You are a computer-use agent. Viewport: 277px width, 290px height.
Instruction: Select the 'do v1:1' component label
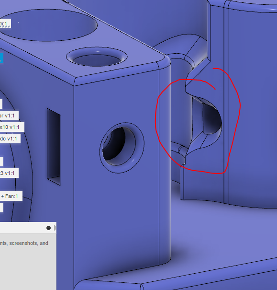(x=10, y=139)
